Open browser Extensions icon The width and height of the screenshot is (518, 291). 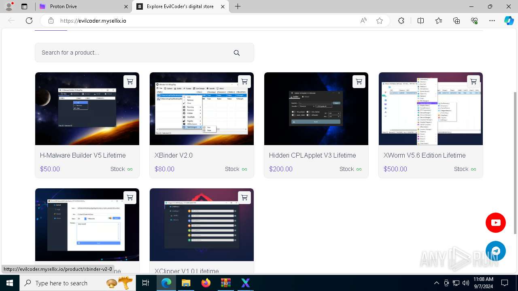401,21
